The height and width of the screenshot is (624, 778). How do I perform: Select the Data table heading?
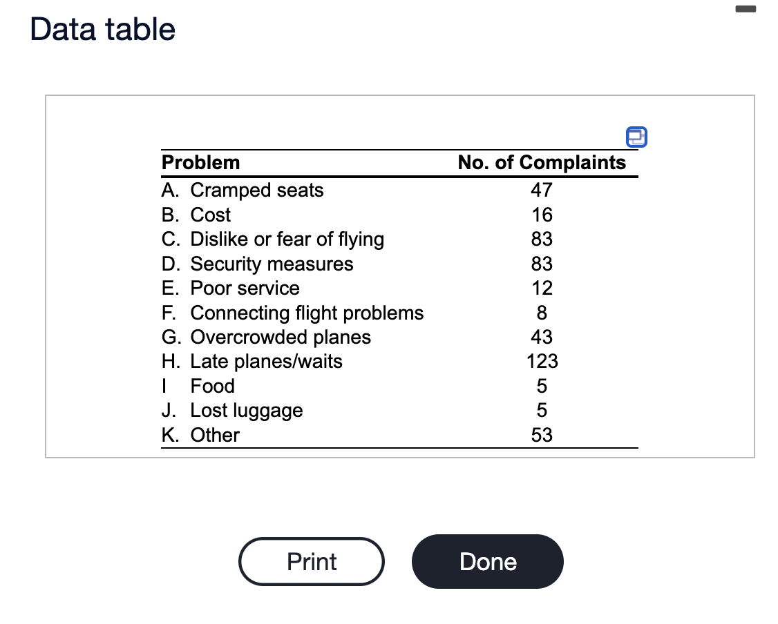point(101,29)
